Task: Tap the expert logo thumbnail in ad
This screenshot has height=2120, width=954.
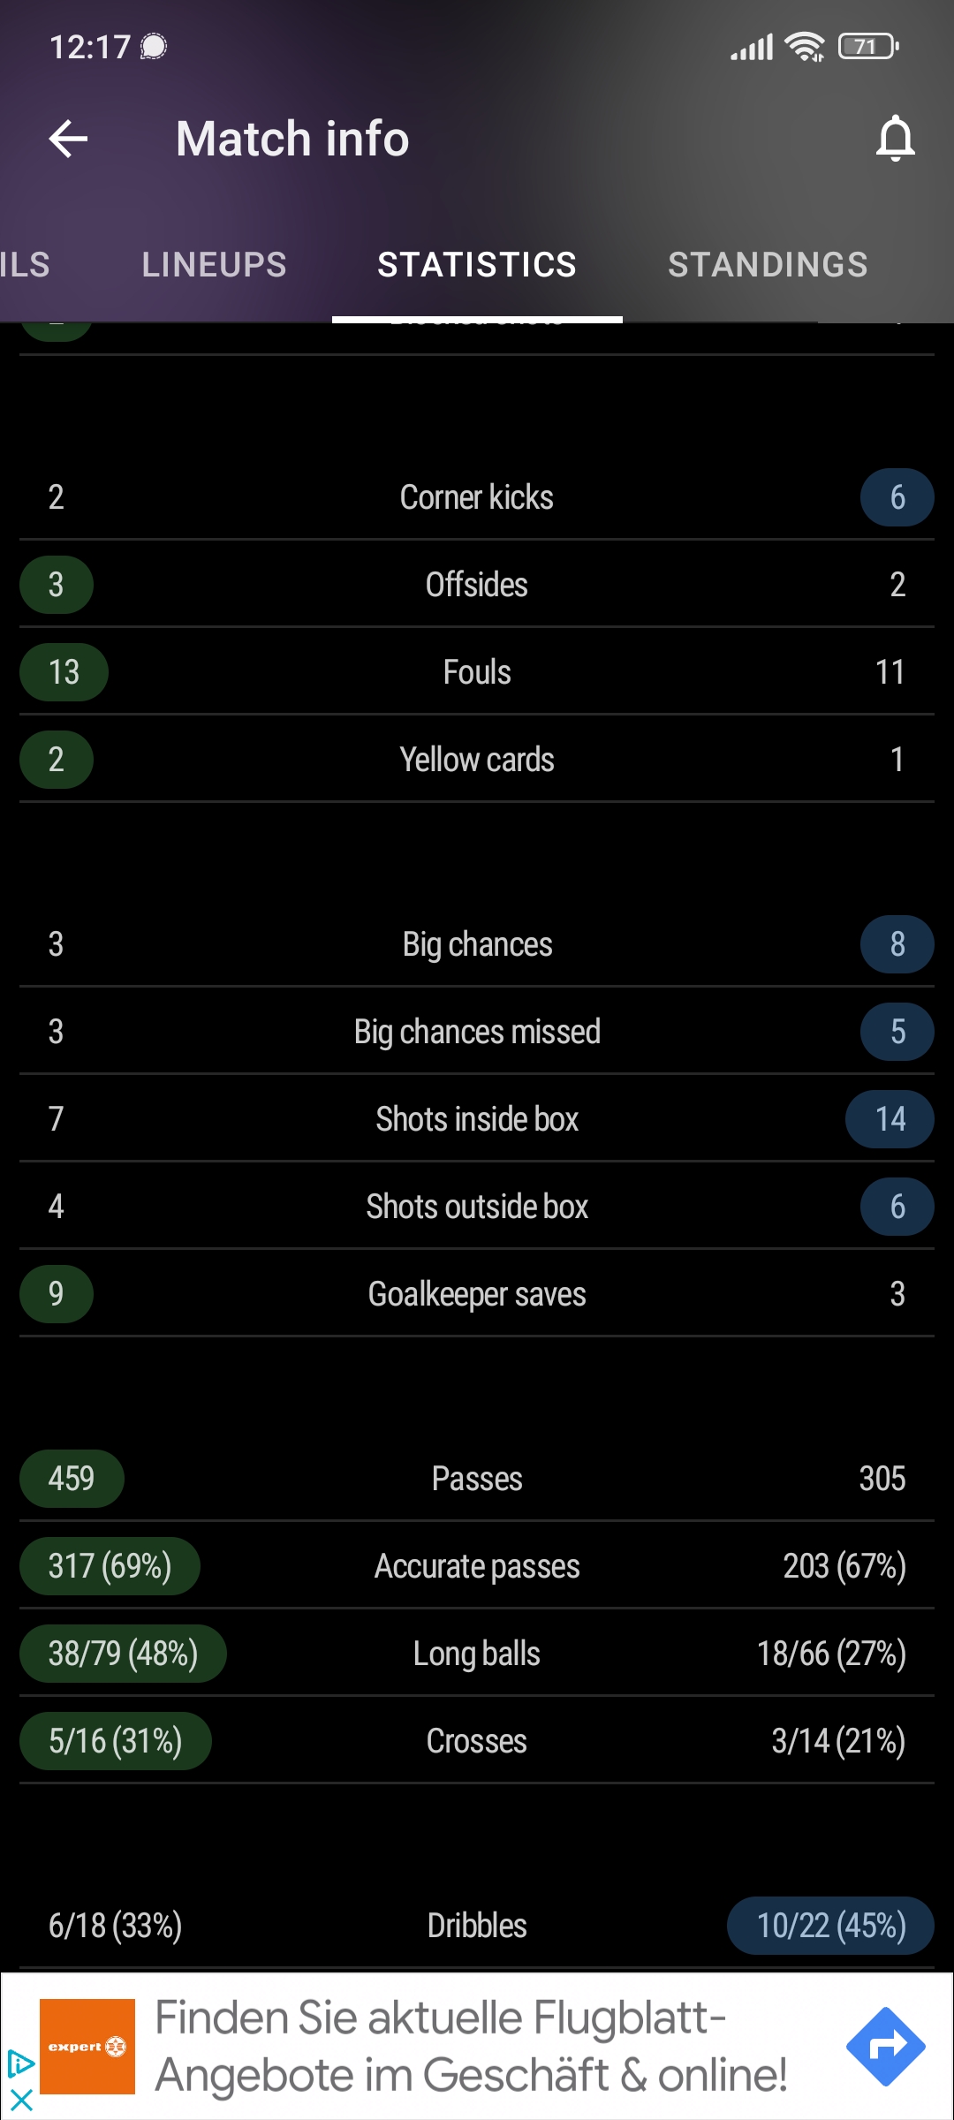Action: click(87, 2047)
